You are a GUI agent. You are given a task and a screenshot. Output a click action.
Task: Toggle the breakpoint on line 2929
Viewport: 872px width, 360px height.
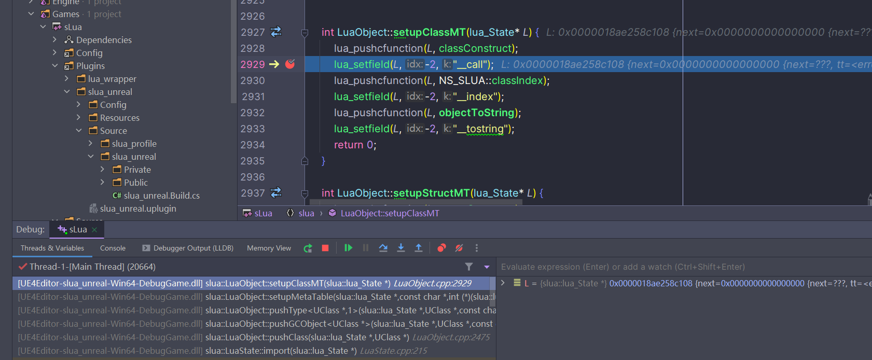tap(290, 64)
